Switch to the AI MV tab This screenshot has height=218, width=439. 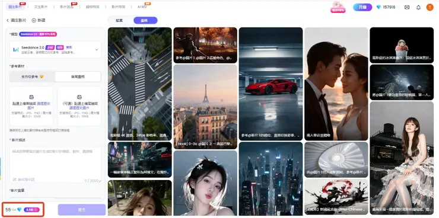142,7
